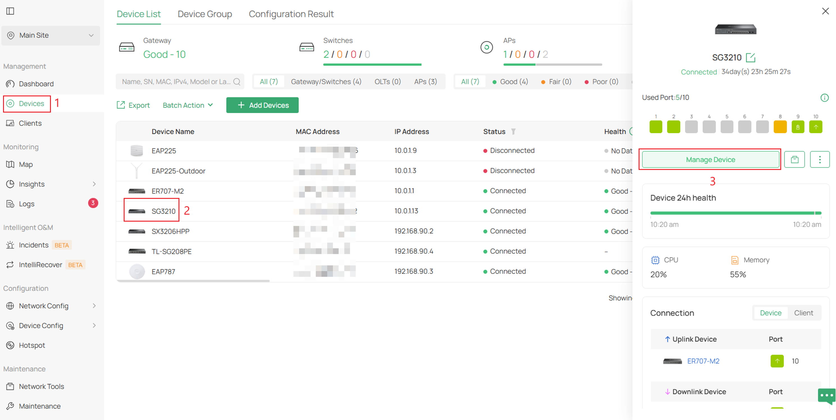
Task: Filter devices by Fair (0)
Action: click(556, 82)
